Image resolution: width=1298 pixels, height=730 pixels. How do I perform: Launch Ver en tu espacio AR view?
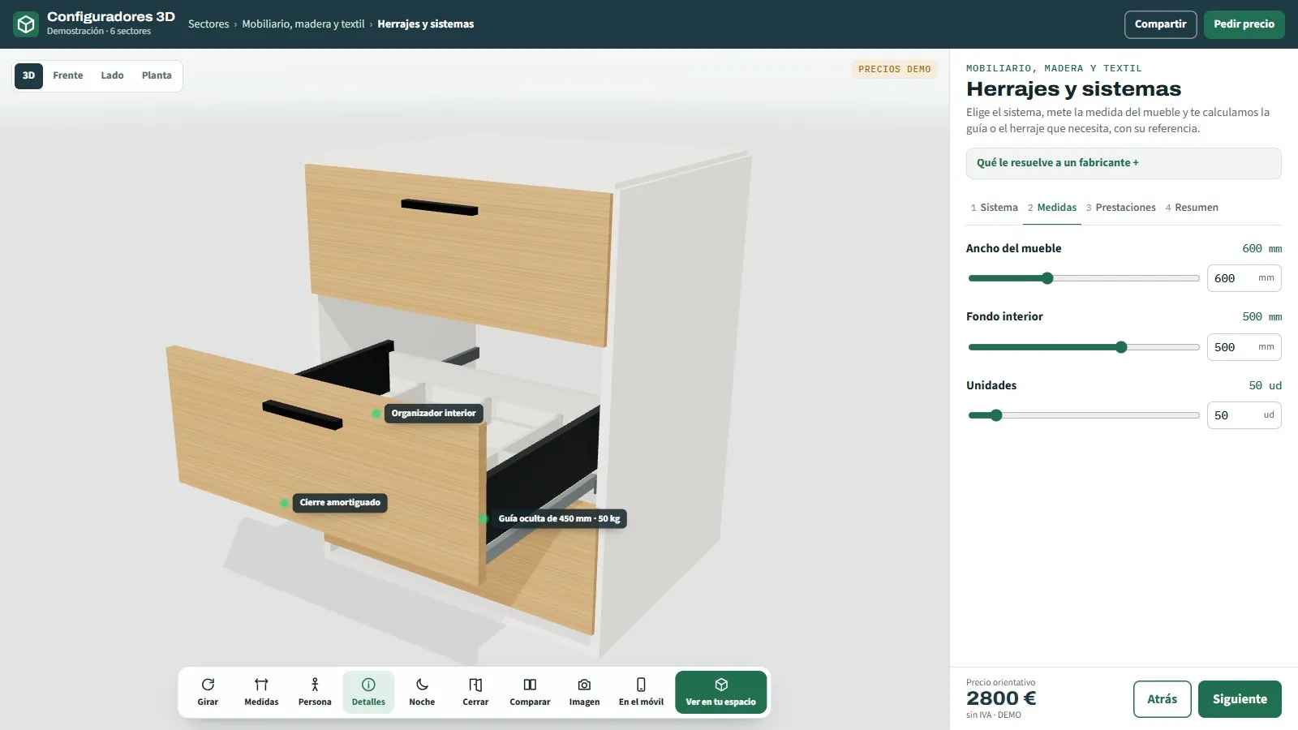pos(720,692)
